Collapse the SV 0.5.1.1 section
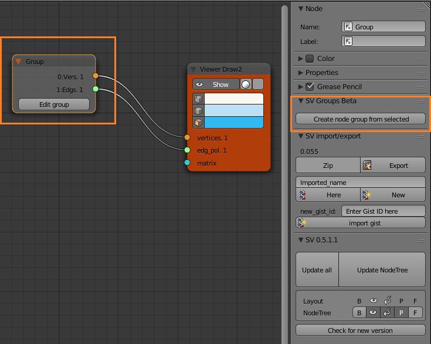Viewport: 431px width, 344px height. coord(301,240)
